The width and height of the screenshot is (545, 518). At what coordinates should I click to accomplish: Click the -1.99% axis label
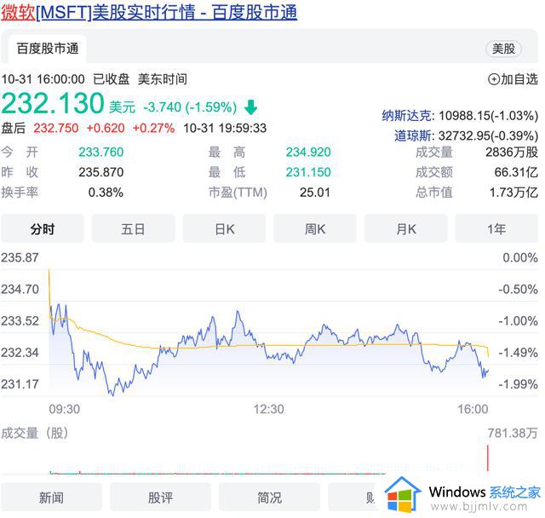pos(519,384)
